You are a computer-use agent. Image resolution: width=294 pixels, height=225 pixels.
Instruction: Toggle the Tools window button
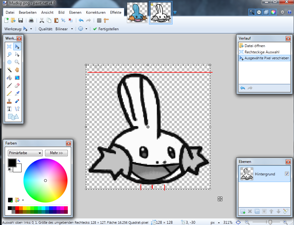click(252, 12)
